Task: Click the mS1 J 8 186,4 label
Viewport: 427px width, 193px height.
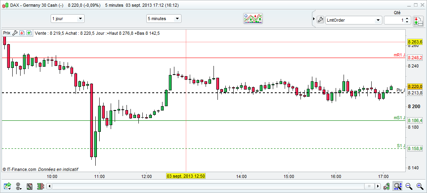Action: [415, 120]
